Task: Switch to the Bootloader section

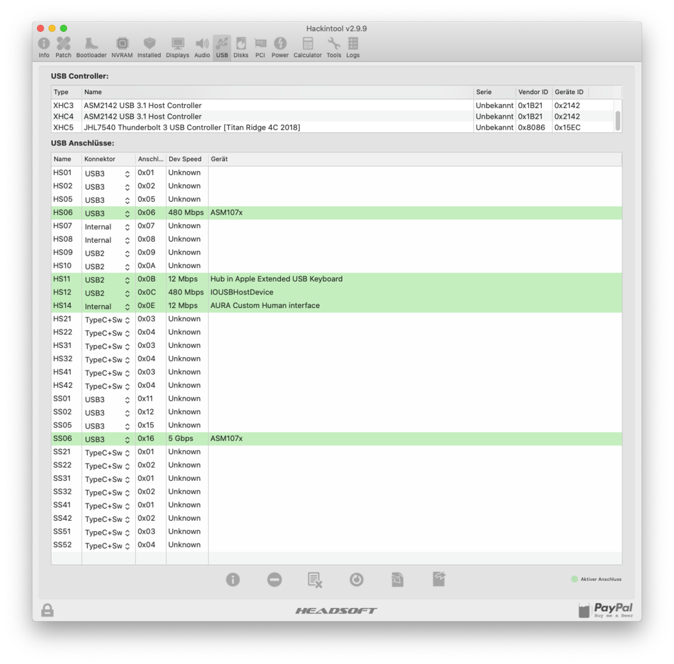Action: [91, 48]
